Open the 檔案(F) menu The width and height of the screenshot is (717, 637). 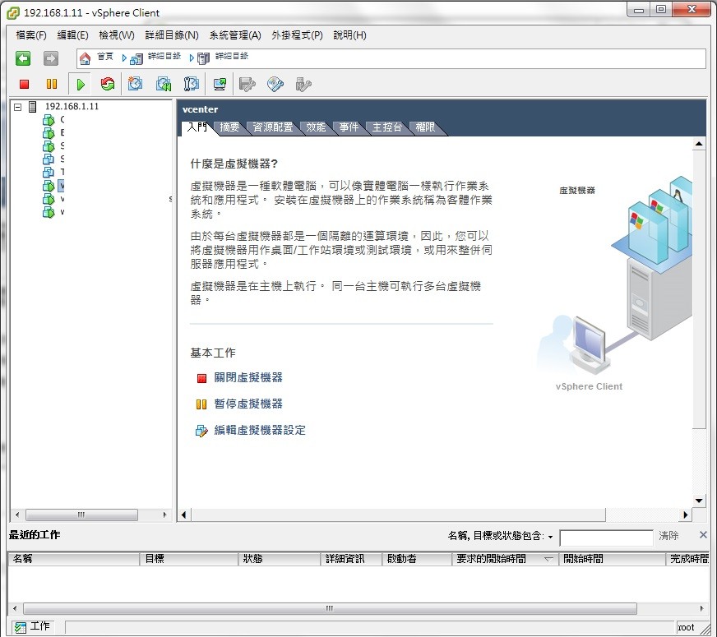(31, 35)
